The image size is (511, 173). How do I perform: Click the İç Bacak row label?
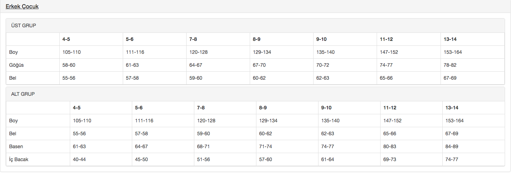click(19, 159)
